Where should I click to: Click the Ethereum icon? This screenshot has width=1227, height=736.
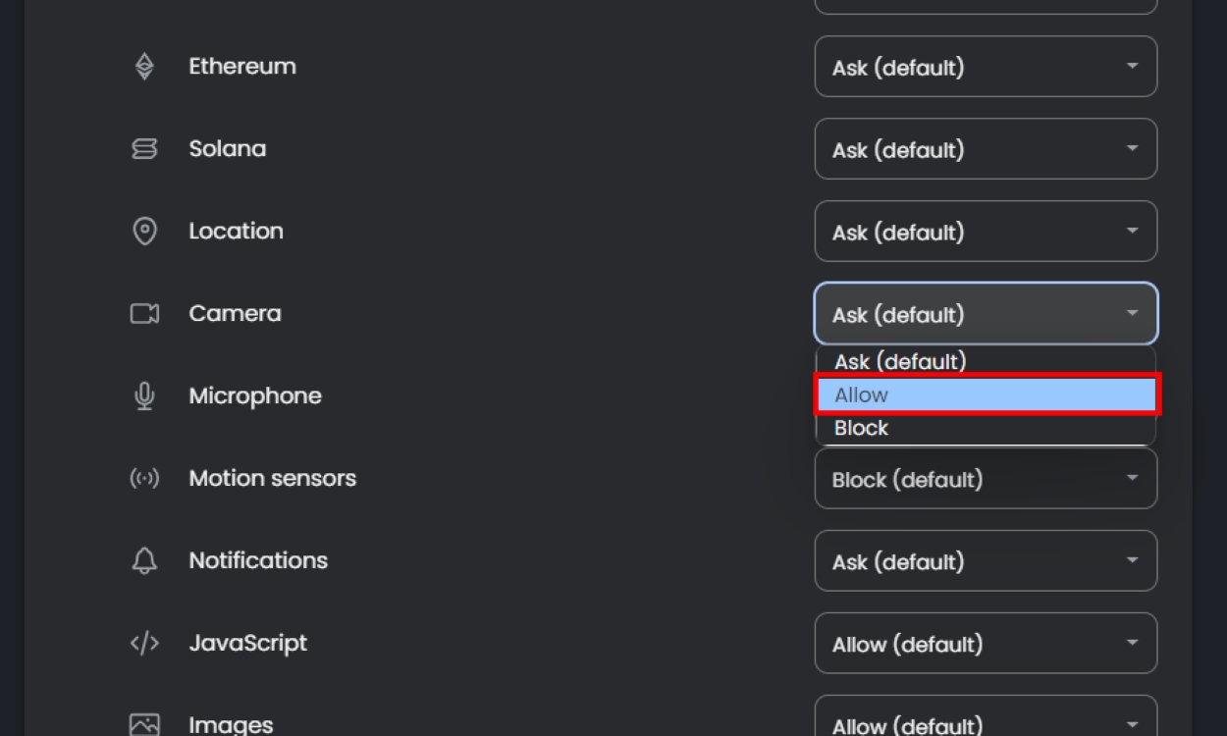click(144, 67)
